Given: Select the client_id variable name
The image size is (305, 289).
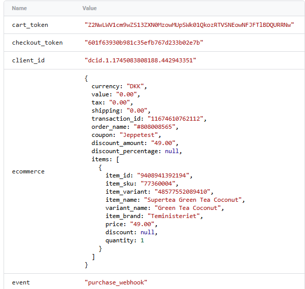Looking at the screenshot, I should [x=28, y=60].
